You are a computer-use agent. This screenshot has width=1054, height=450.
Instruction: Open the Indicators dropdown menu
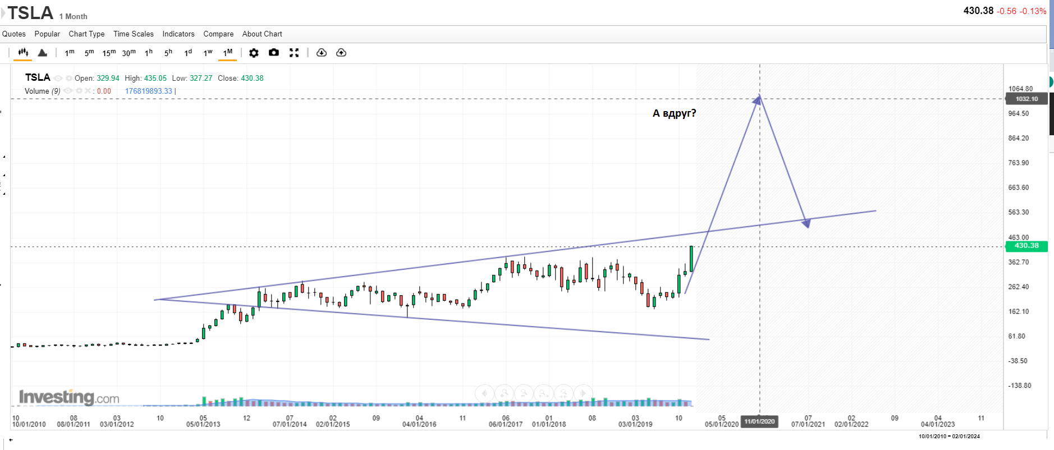pyautogui.click(x=178, y=34)
